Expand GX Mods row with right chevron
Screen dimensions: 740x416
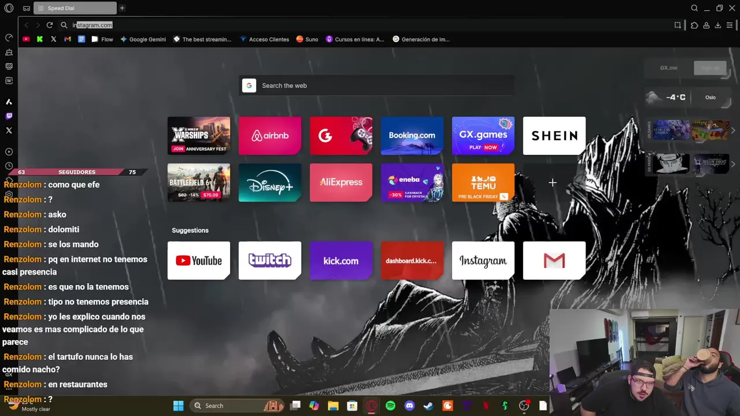pos(733,164)
